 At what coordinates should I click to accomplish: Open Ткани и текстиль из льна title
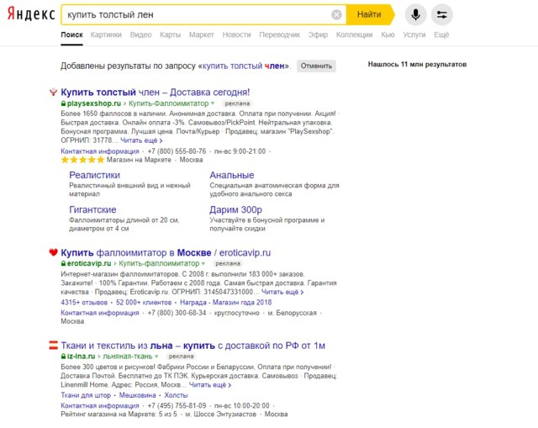pos(193,346)
